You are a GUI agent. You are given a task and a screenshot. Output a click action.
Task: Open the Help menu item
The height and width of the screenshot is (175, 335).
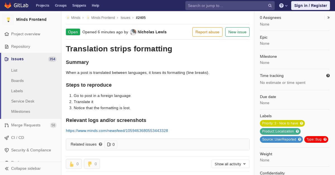tap(95, 6)
